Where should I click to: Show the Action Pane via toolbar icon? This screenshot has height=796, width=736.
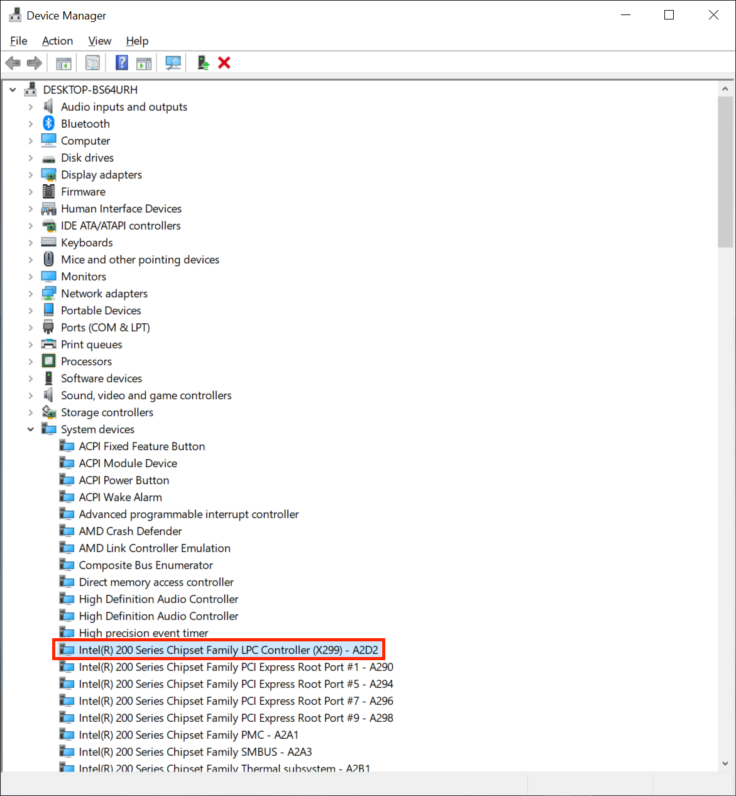point(144,63)
